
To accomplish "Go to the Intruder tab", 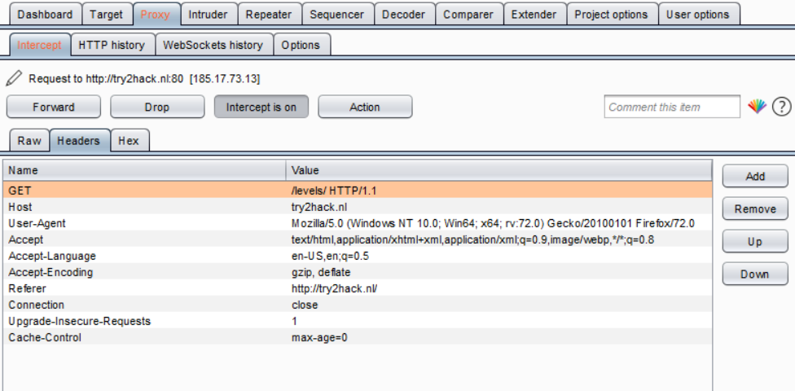I will tap(208, 14).
